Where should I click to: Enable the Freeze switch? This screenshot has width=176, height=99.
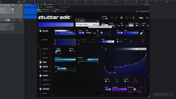point(138,26)
